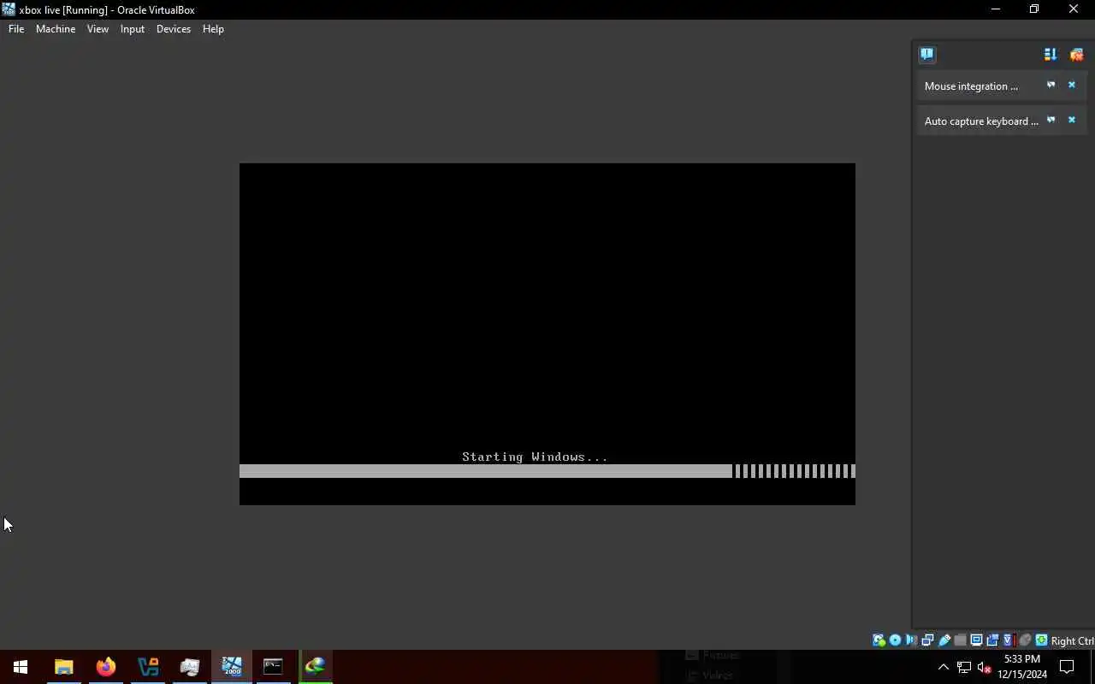Screen dimensions: 1095x684
Task: Open the clock showing 5:33 PM
Action: point(1022,667)
